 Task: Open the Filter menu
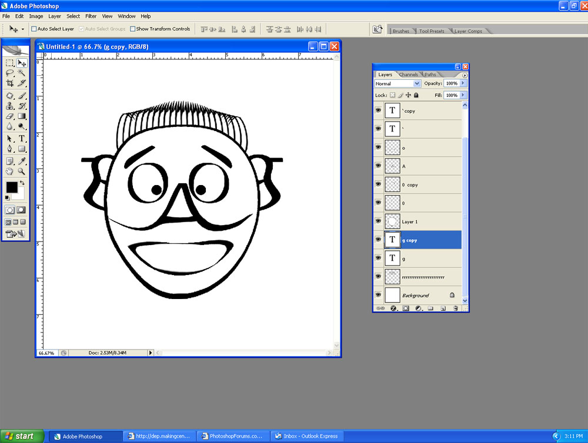(91, 16)
